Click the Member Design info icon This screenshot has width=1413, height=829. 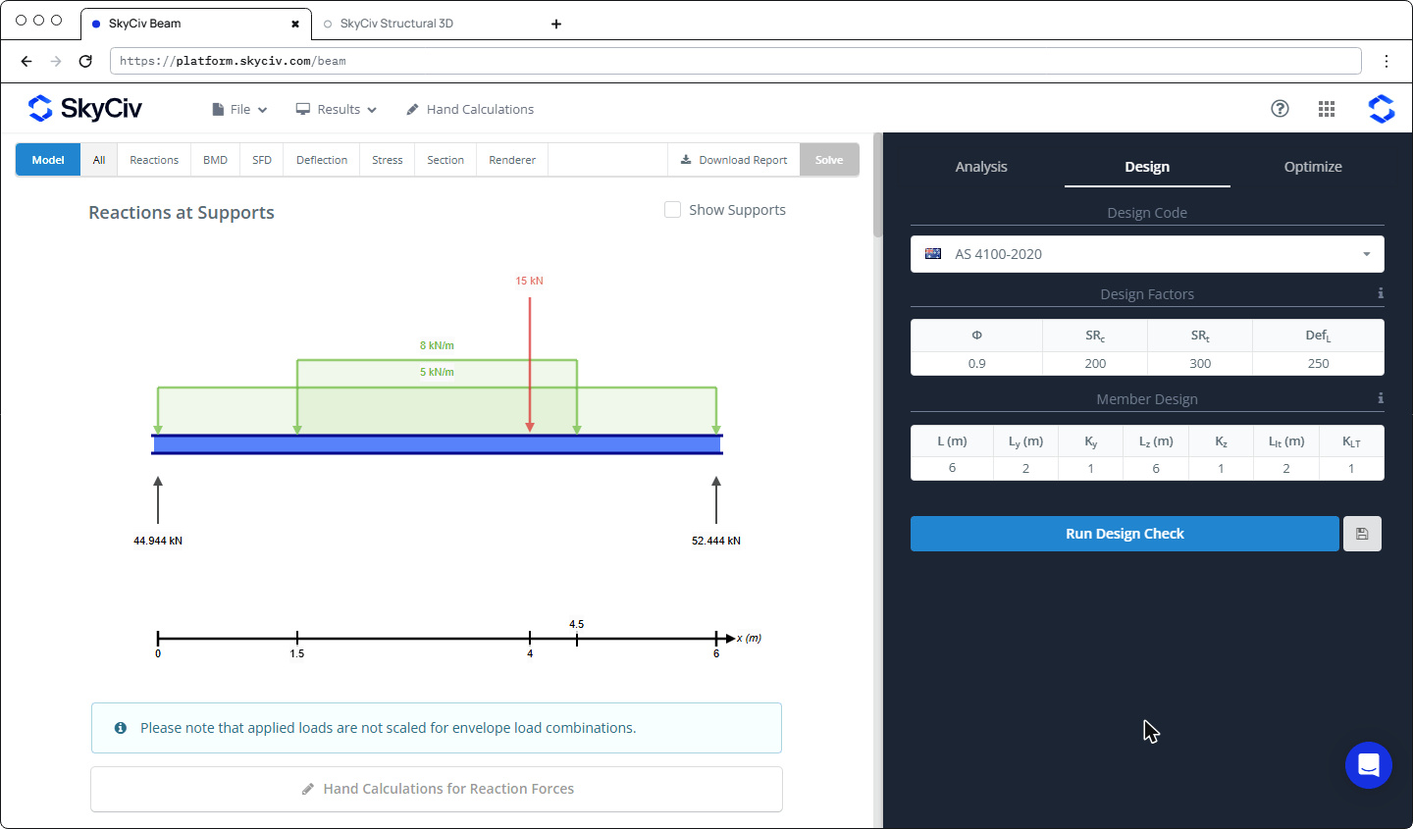tap(1381, 398)
